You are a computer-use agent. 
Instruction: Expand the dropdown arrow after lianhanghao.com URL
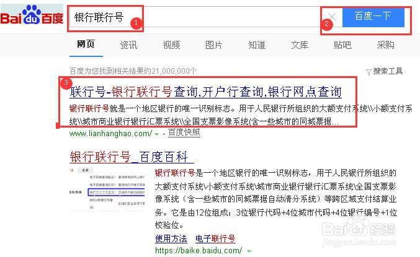pos(157,134)
